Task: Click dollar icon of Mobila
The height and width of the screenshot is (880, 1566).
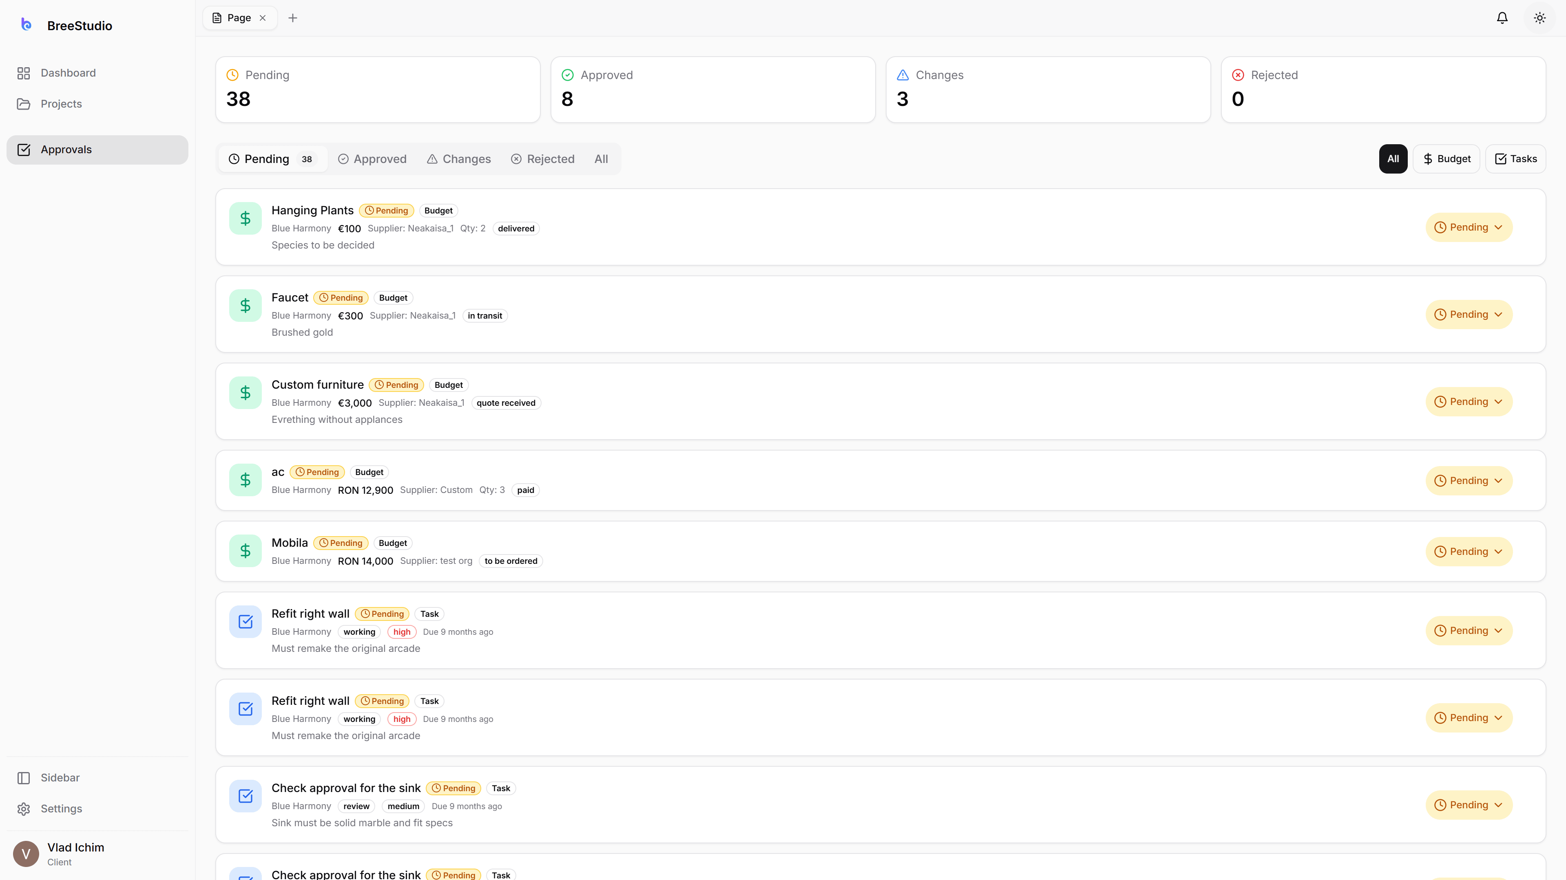Action: 245,551
